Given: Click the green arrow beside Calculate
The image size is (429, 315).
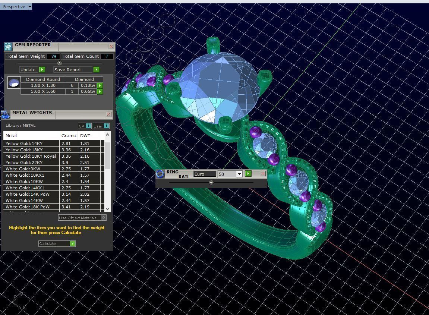Looking at the screenshot, I should [73, 243].
